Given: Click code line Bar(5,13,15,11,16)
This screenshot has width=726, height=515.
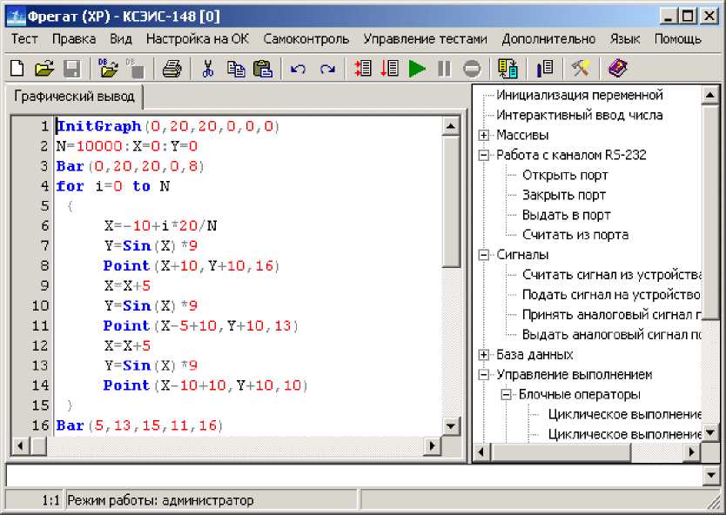Looking at the screenshot, I should click(139, 425).
